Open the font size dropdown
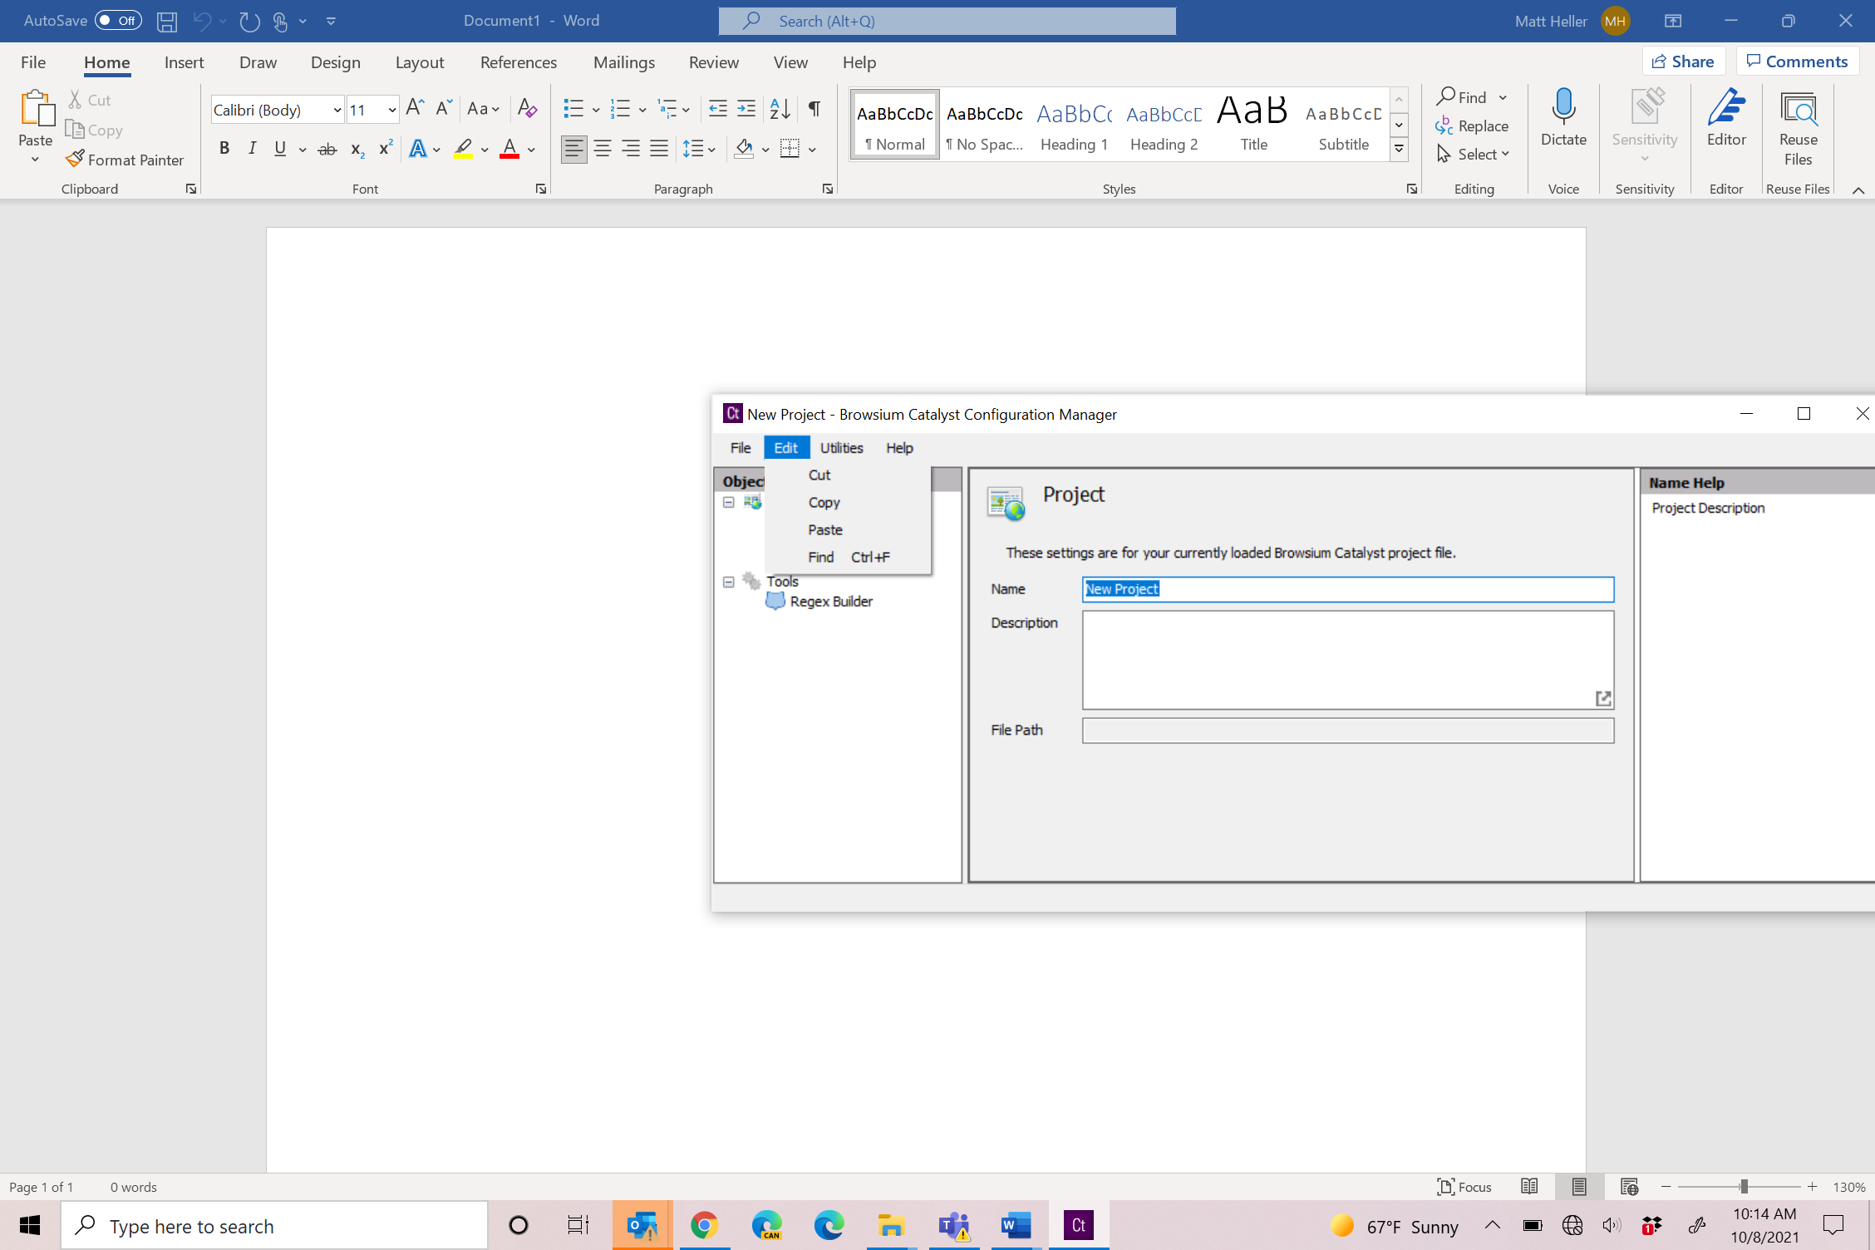This screenshot has height=1250, width=1875. pyautogui.click(x=391, y=110)
